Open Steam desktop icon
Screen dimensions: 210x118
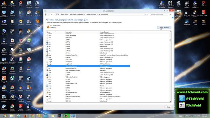12,32
